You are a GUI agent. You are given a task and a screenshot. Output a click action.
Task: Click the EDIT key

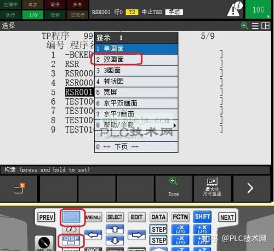(x=136, y=217)
